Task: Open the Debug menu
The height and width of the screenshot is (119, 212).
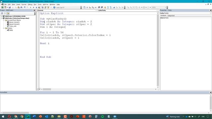Action: pos(30,4)
